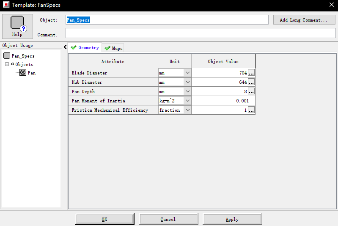The height and width of the screenshot is (226, 338).
Task: Select Fan_Specs label in Object Usage tree
Action: (23, 56)
